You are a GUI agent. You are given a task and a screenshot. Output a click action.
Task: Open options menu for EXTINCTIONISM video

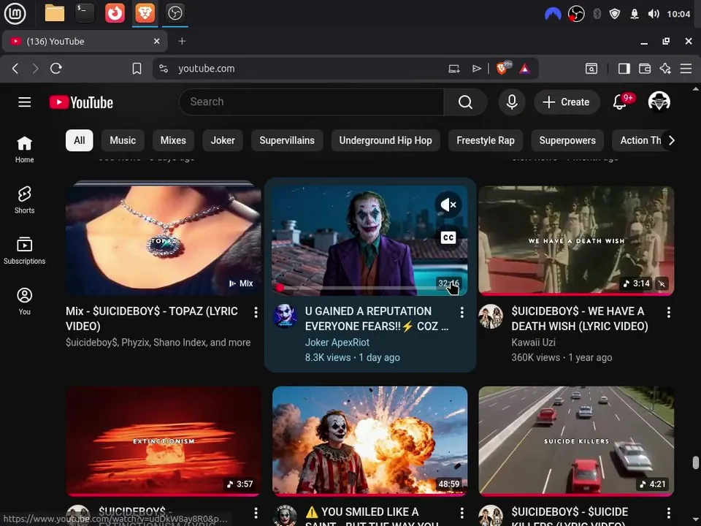tap(256, 513)
